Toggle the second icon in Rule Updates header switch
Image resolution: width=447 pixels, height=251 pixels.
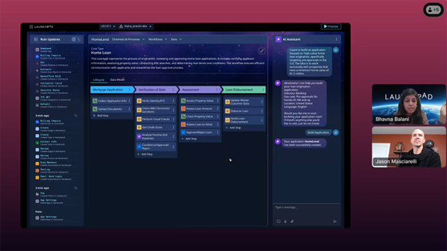(79, 39)
